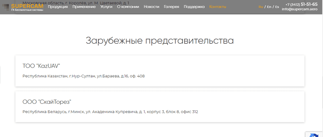Viewport: 323px width, 137px height.
Task: Open the Применение menu item
Action: click(x=84, y=7)
